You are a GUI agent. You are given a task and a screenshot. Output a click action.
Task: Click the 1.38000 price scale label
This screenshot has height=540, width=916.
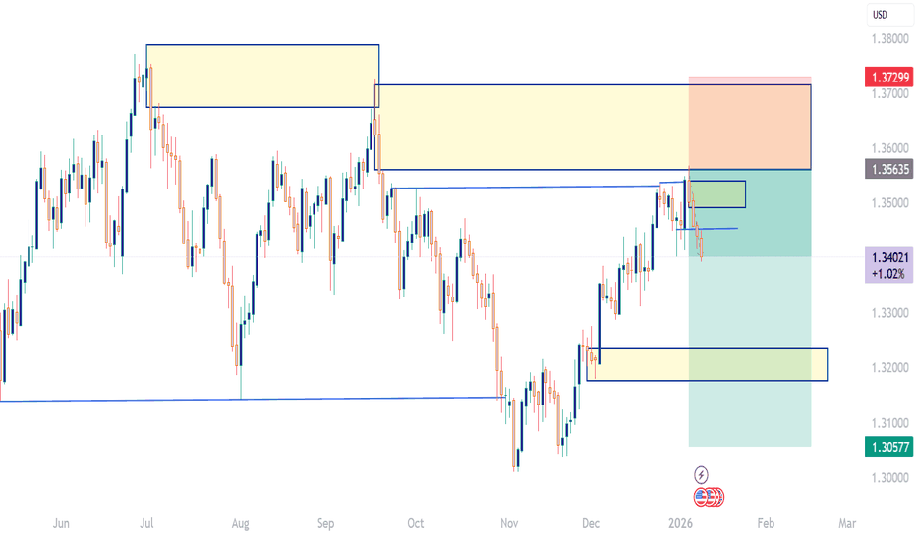tap(889, 39)
